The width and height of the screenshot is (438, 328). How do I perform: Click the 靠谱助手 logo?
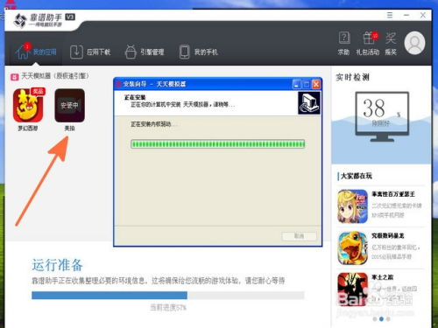click(x=44, y=20)
